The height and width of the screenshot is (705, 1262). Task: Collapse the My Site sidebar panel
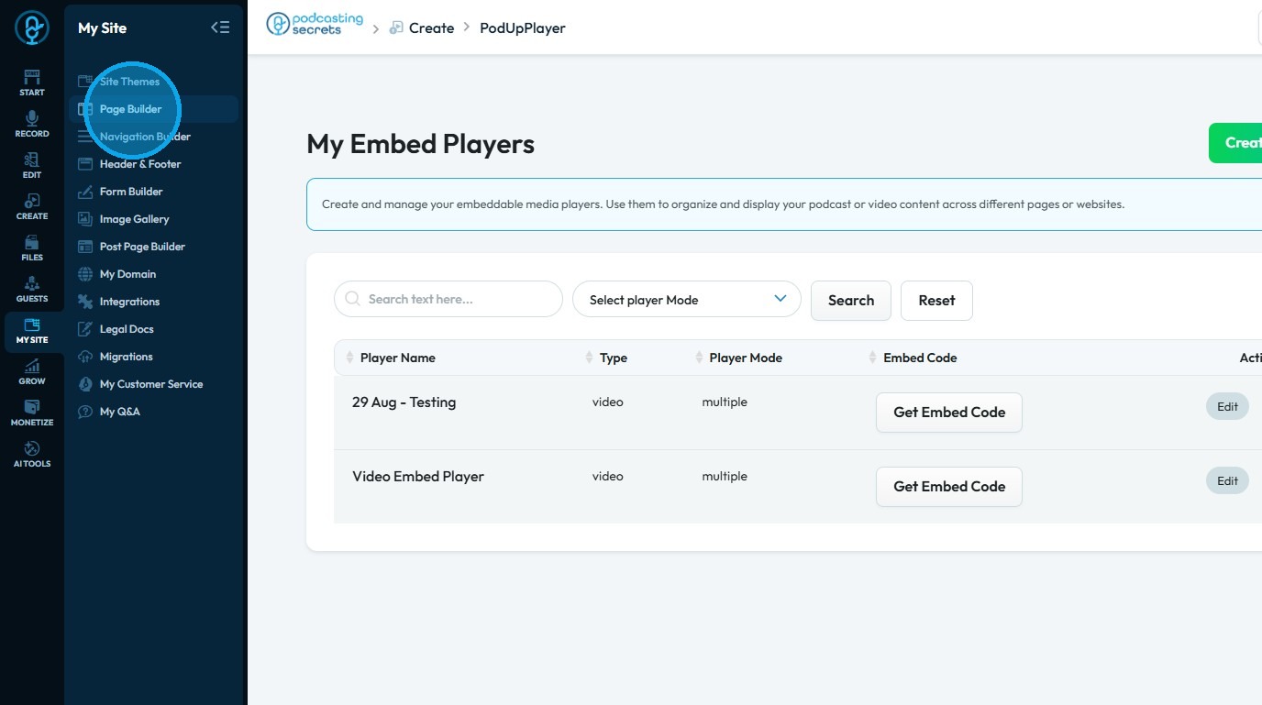(220, 28)
